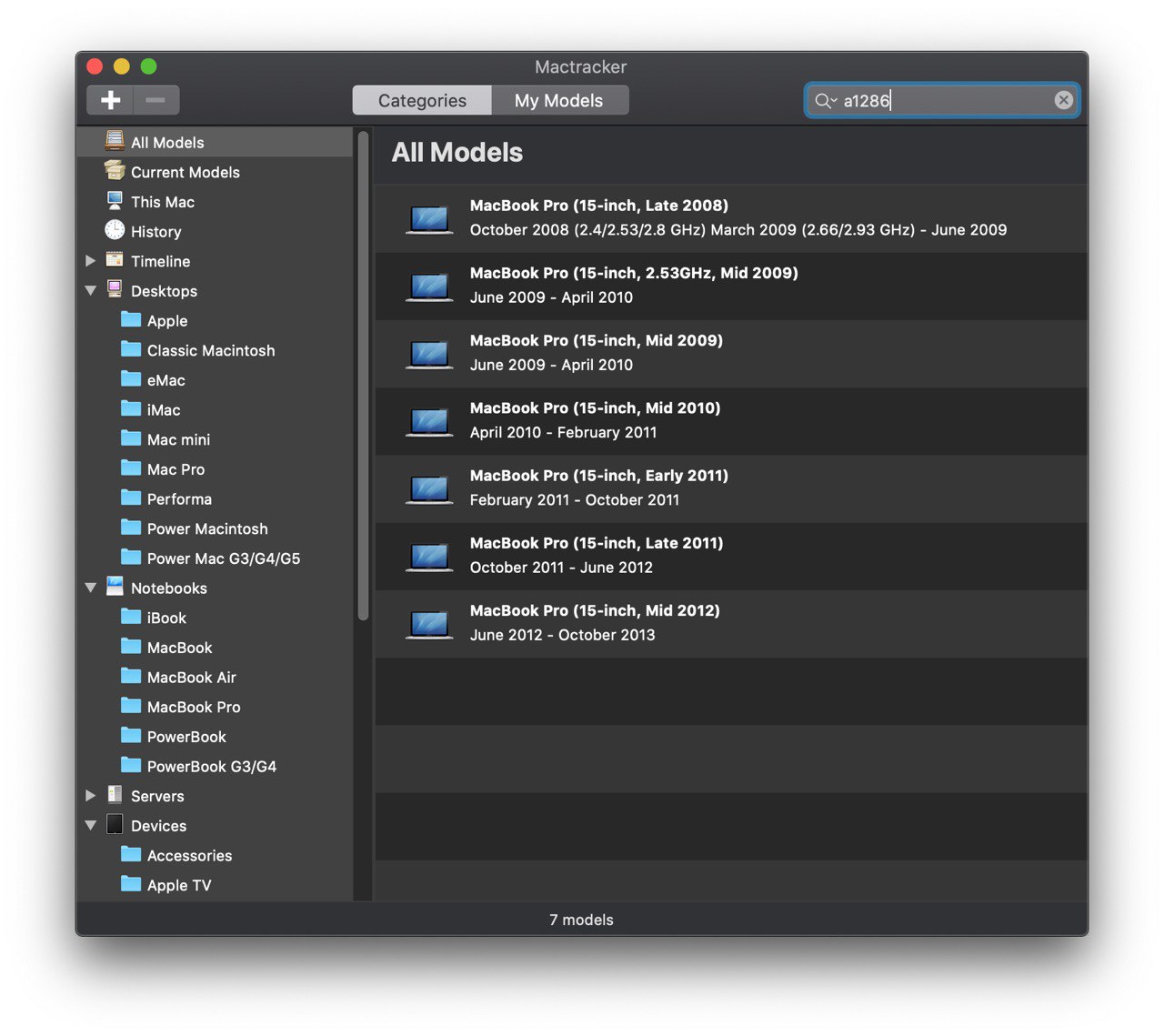Select Power Macintosh folder

point(215,528)
